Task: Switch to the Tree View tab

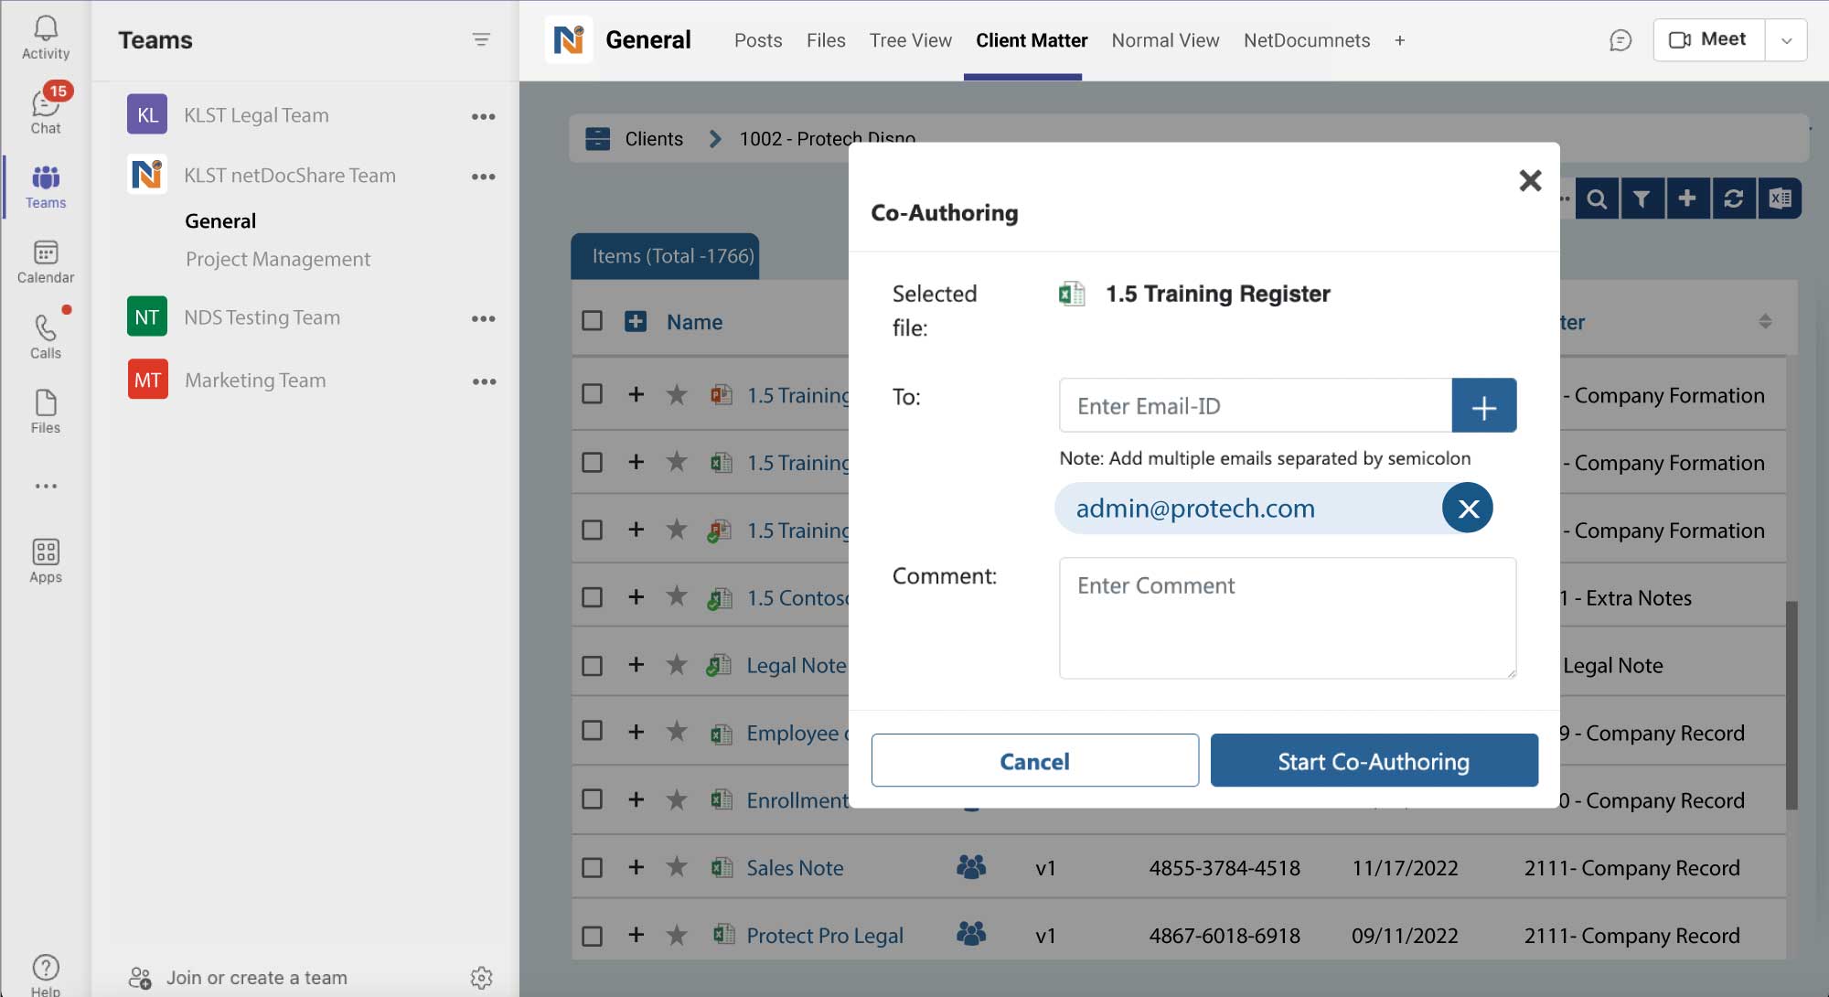Action: click(911, 40)
